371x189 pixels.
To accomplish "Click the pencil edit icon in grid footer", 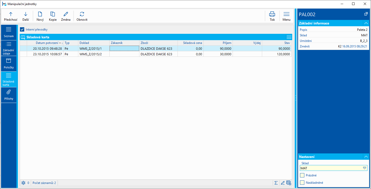I will pos(283,183).
